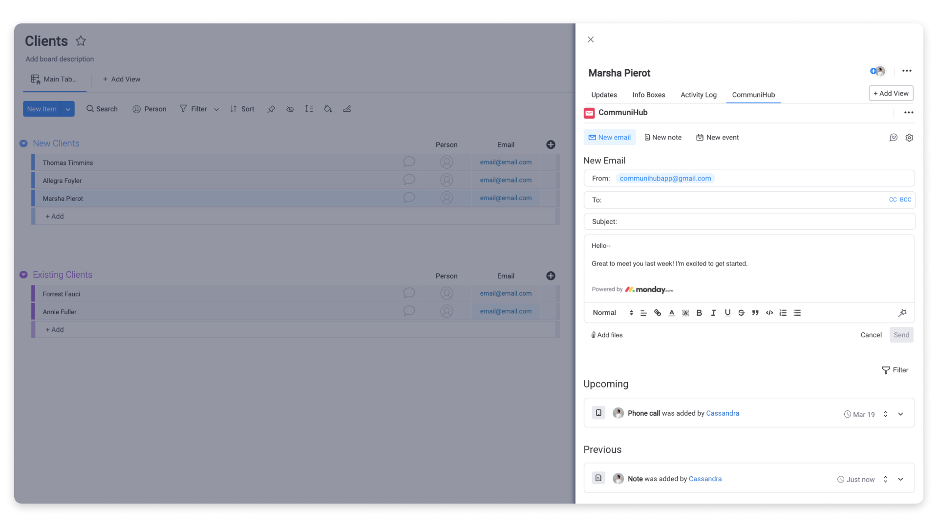Select the insert link icon in email toolbar

tap(657, 313)
